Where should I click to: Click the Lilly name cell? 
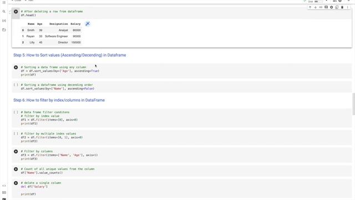pos(32,42)
